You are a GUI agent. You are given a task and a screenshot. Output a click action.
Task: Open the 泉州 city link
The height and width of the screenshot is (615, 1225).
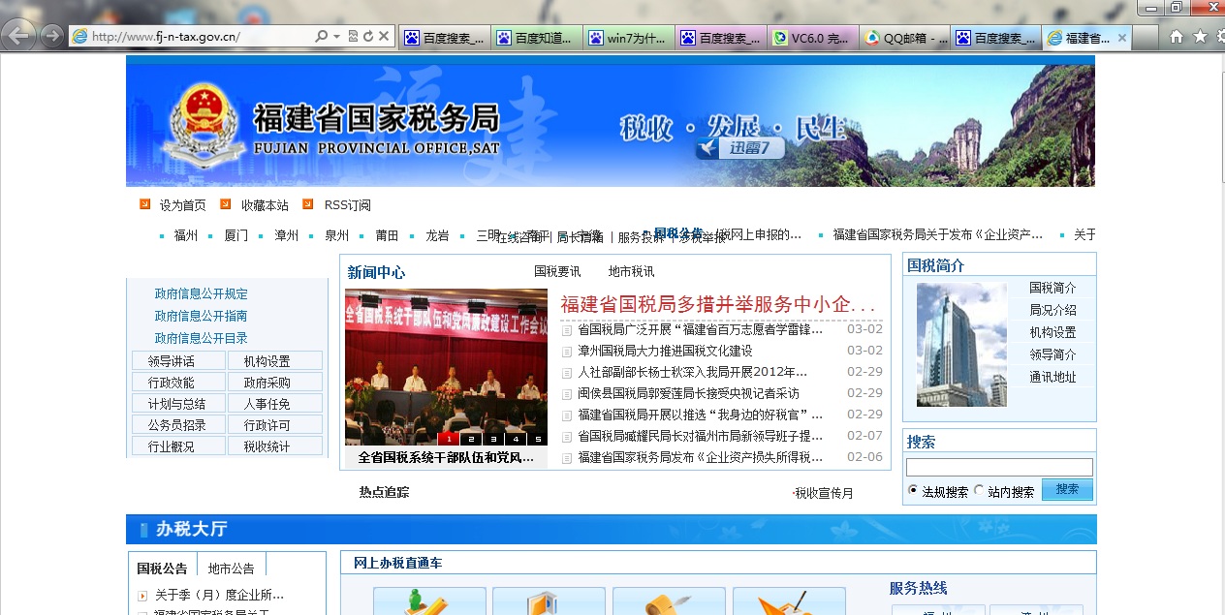click(x=337, y=235)
